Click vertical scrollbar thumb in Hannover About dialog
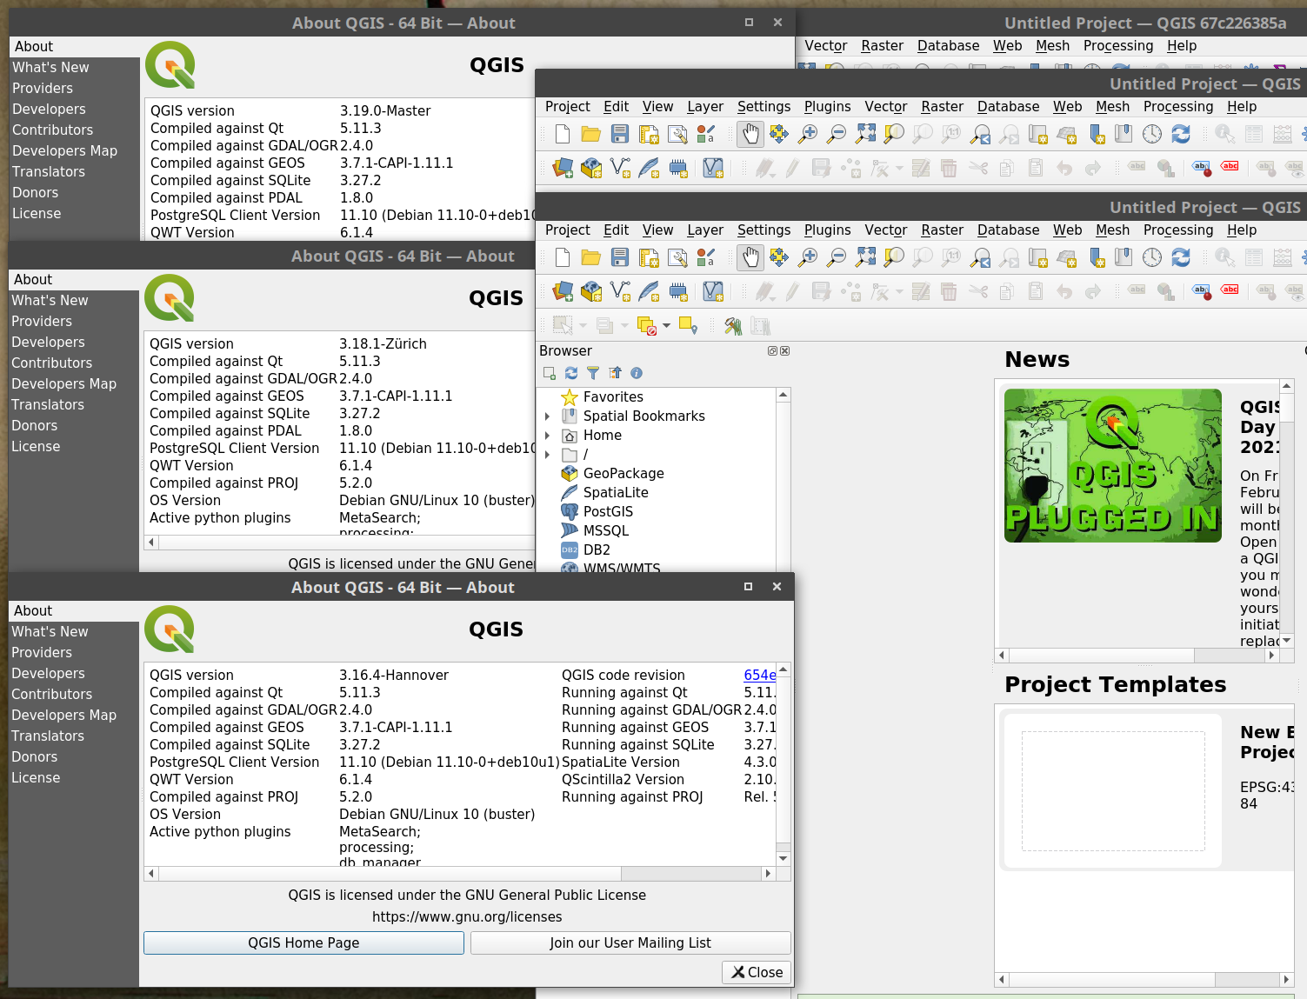Image resolution: width=1307 pixels, height=999 pixels. coord(784,759)
